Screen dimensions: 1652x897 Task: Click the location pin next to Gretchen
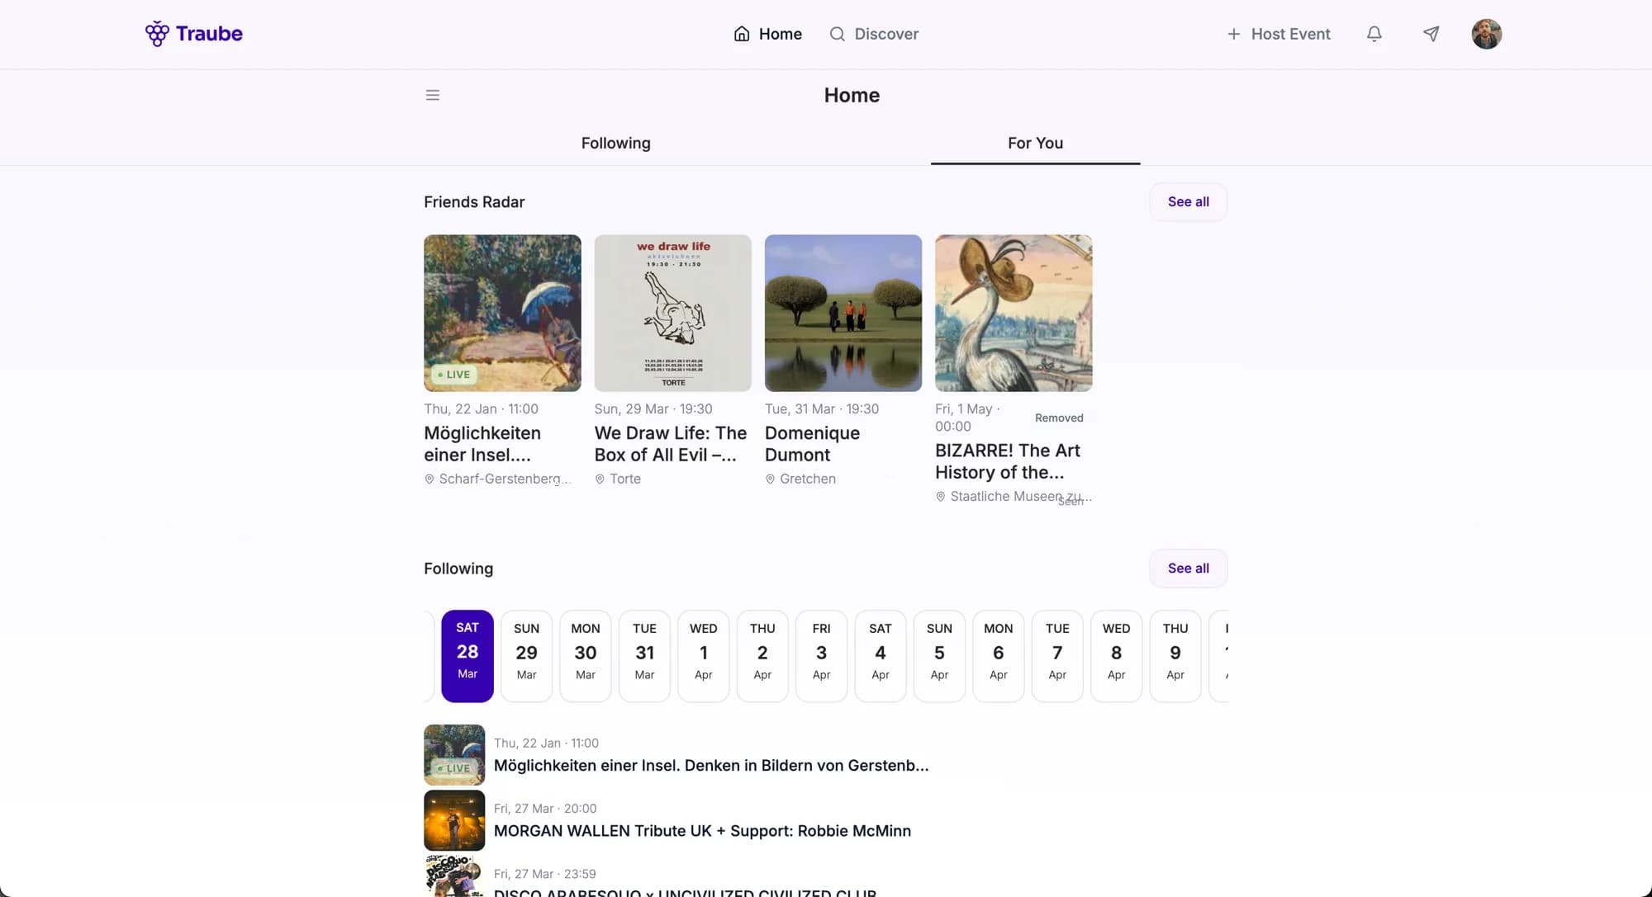click(x=770, y=479)
